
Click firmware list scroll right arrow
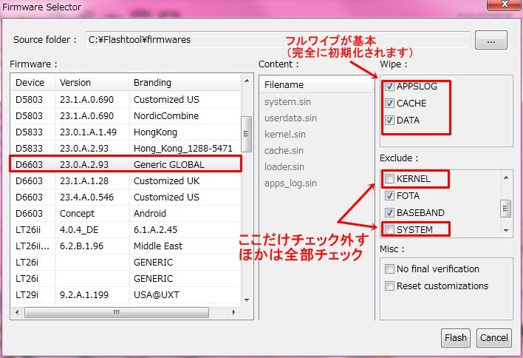[x=234, y=313]
